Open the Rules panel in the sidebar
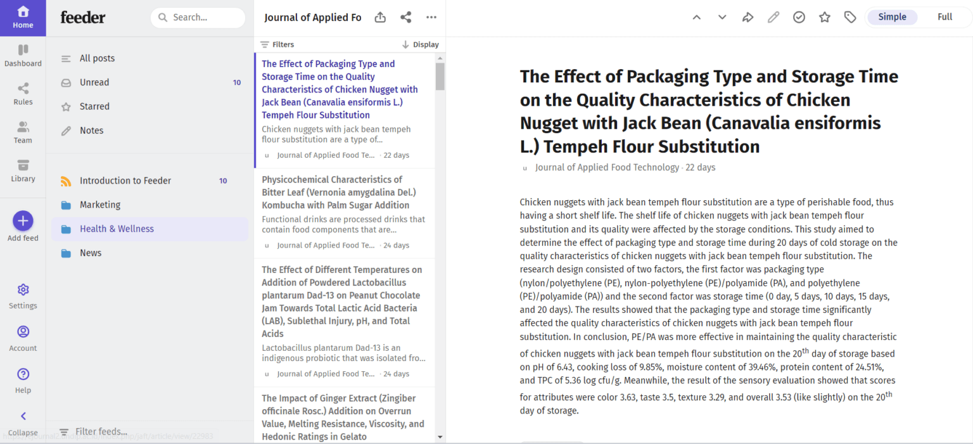This screenshot has height=444, width=973. tap(23, 93)
